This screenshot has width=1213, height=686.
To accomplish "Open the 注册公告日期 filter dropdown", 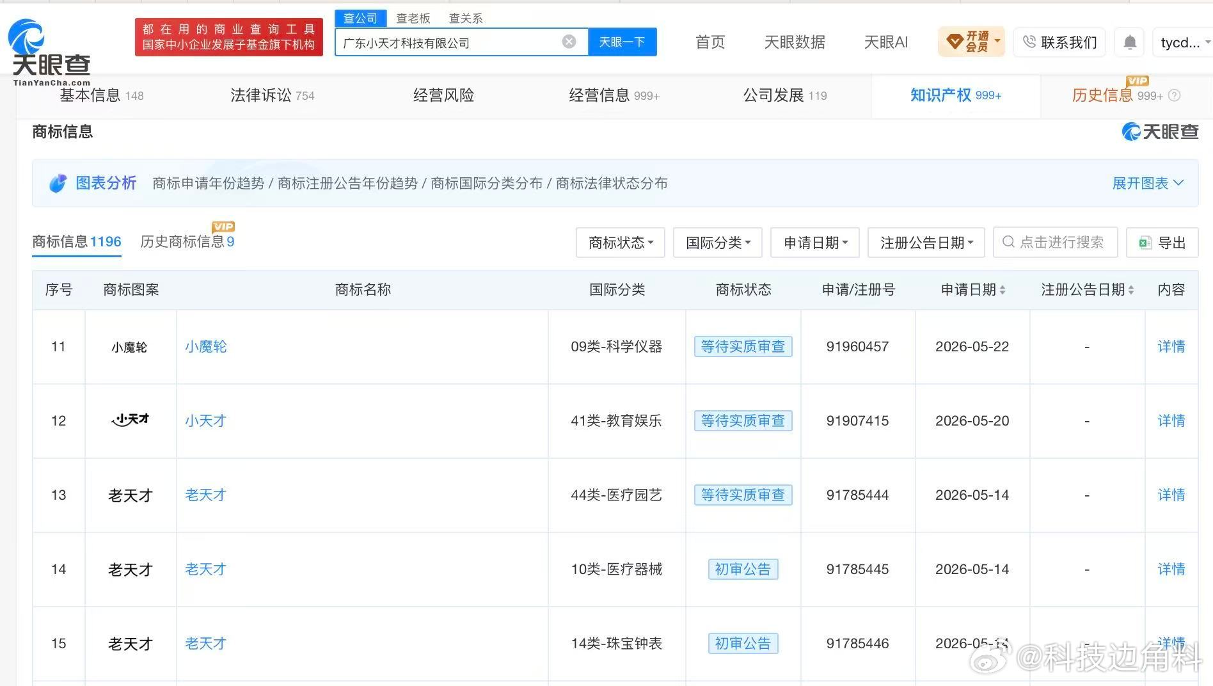I will tap(926, 243).
